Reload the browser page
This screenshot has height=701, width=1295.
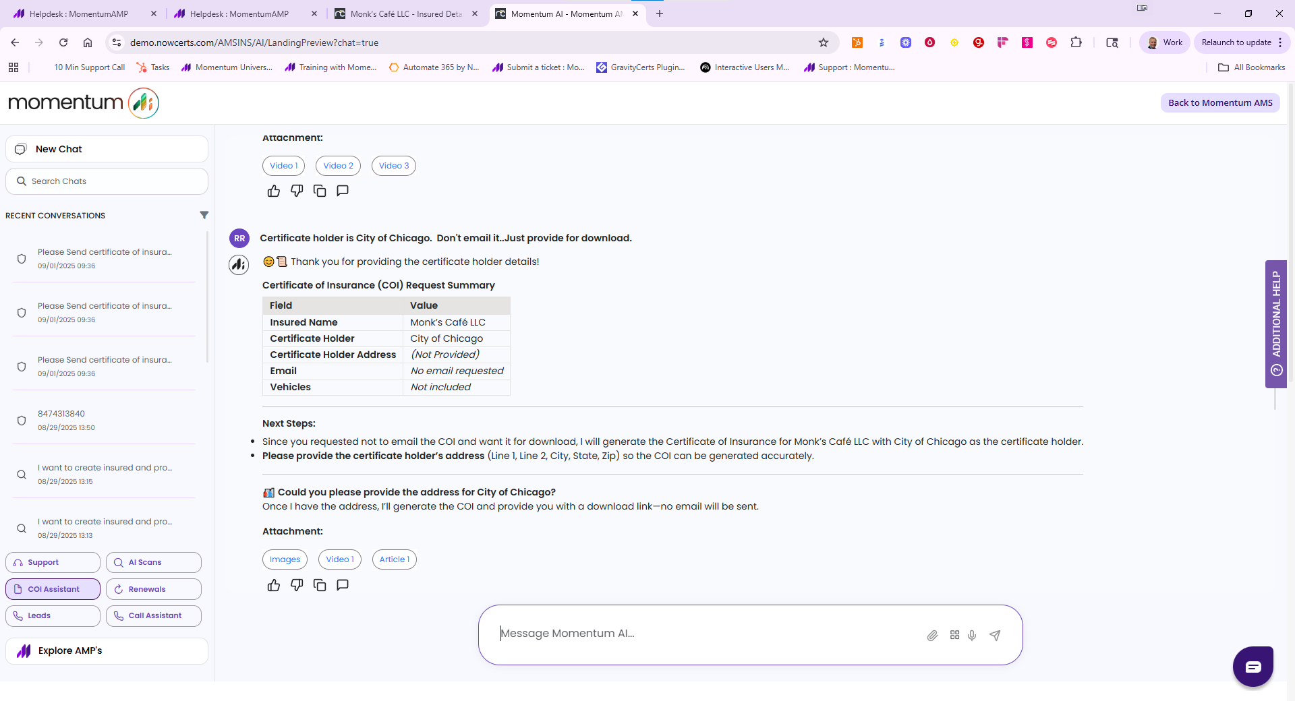[63, 42]
